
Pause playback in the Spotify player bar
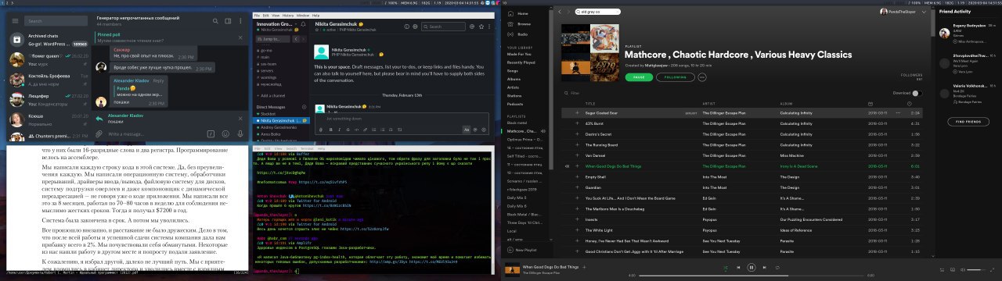click(x=751, y=267)
